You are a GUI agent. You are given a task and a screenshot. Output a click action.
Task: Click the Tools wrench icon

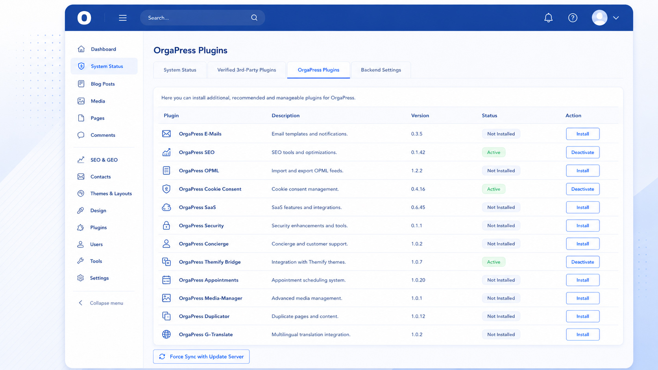coord(80,261)
